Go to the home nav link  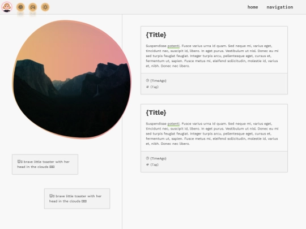click(x=253, y=7)
